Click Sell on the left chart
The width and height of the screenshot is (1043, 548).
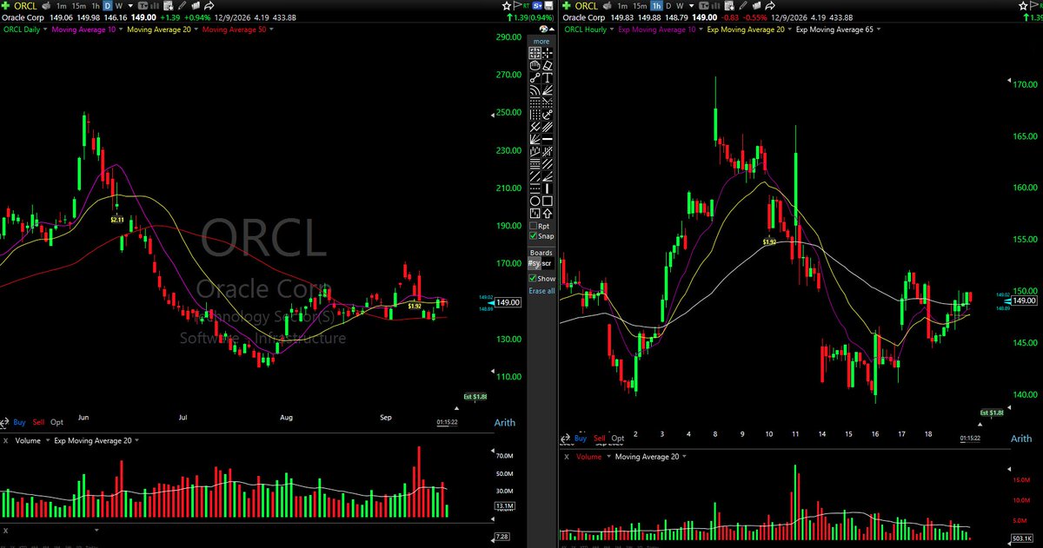point(38,422)
